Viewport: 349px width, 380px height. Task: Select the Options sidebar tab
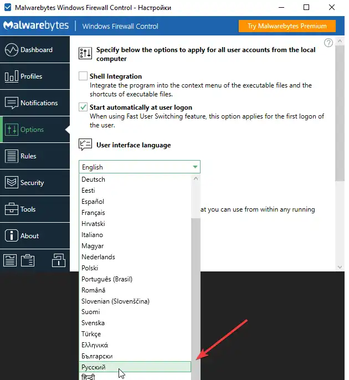coord(35,130)
